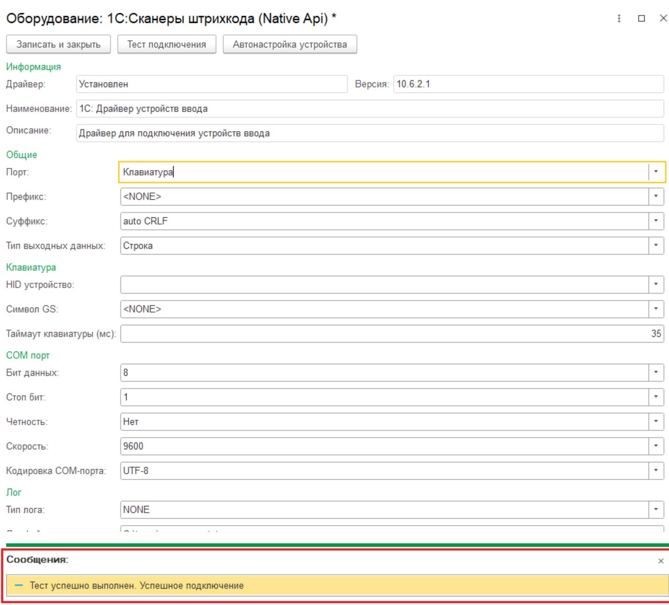Image resolution: width=669 pixels, height=605 pixels.
Task: Click the Версия field 10.6.2.1
Action: pyautogui.click(x=528, y=84)
